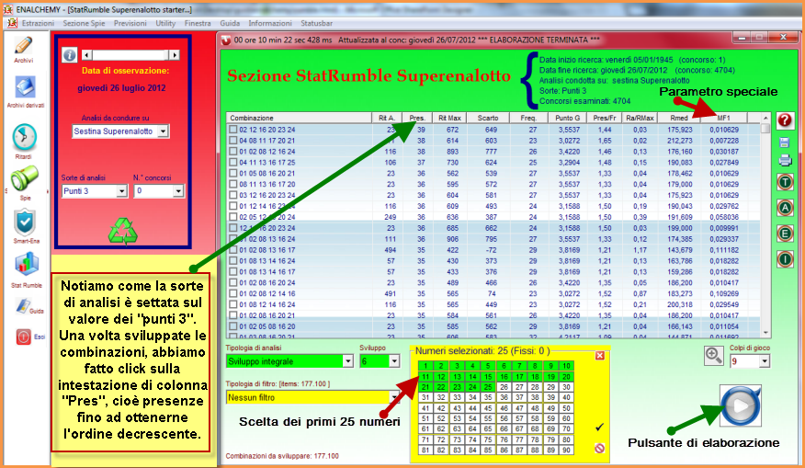Open the Ritardi clock icon
This screenshot has height=468, width=805.
coord(24,137)
